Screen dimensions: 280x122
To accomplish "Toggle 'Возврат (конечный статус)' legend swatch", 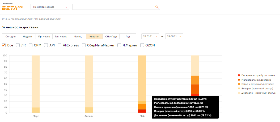I will tap(239, 89).
